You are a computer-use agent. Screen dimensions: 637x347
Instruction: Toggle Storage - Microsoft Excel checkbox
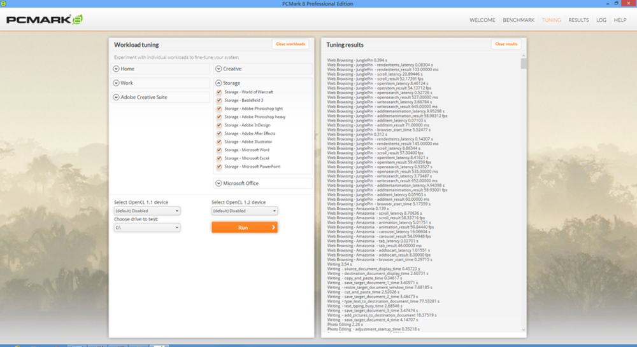pos(219,158)
